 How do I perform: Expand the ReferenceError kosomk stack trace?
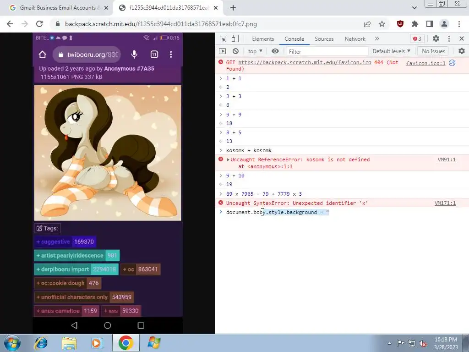[x=228, y=159]
